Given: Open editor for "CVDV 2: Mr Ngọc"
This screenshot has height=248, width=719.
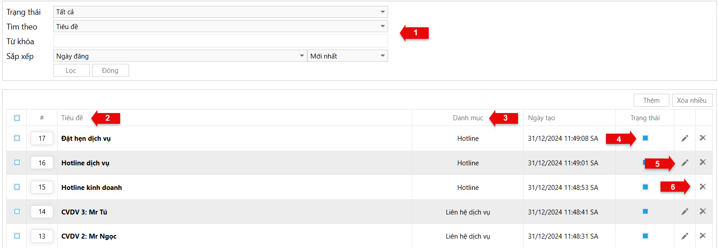Looking at the screenshot, I should pos(685,236).
